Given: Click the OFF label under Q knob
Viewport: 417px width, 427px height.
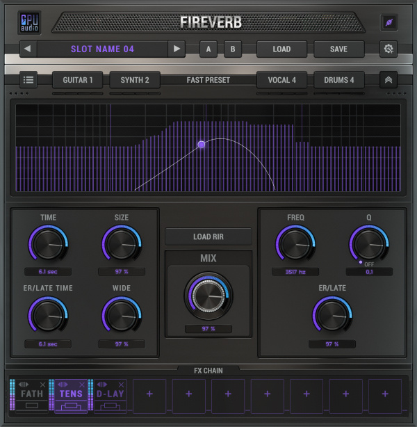Looking at the screenshot, I should click(x=369, y=264).
